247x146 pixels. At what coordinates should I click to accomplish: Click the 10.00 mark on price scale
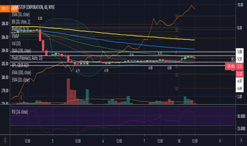click(x=240, y=5)
